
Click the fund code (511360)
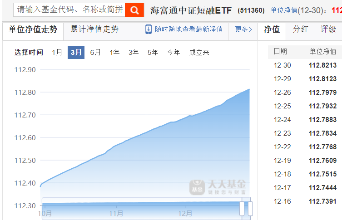[x=251, y=10]
